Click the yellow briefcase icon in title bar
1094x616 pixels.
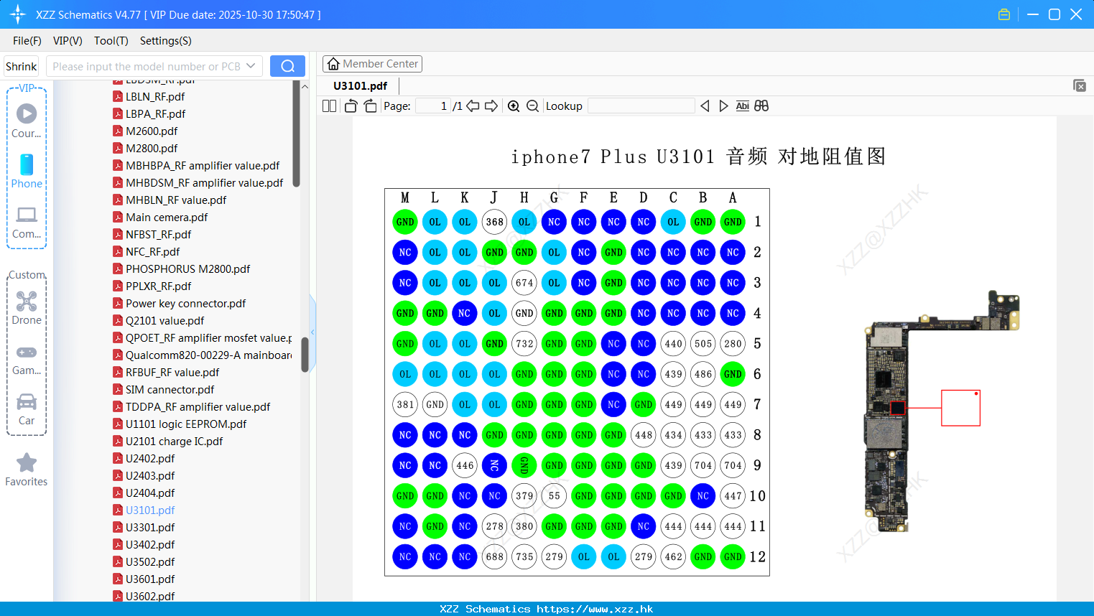coord(1004,14)
